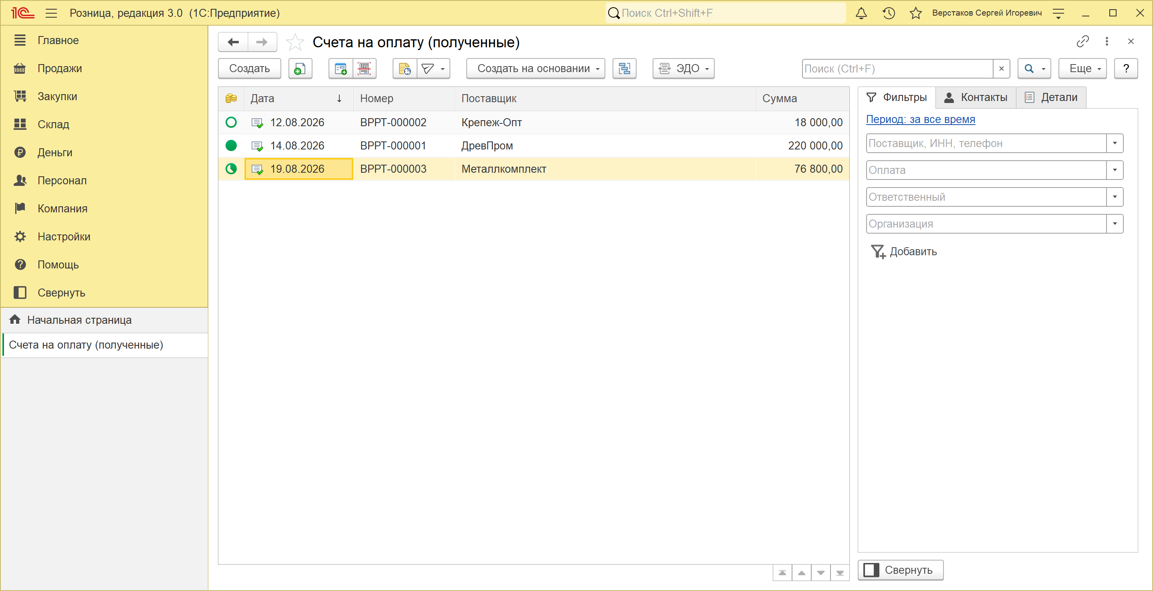Open the three-dot form menu
This screenshot has height=591, width=1153.
pyautogui.click(x=1107, y=42)
